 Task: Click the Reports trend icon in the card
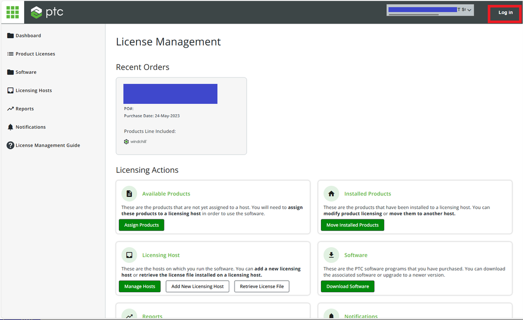point(129,315)
